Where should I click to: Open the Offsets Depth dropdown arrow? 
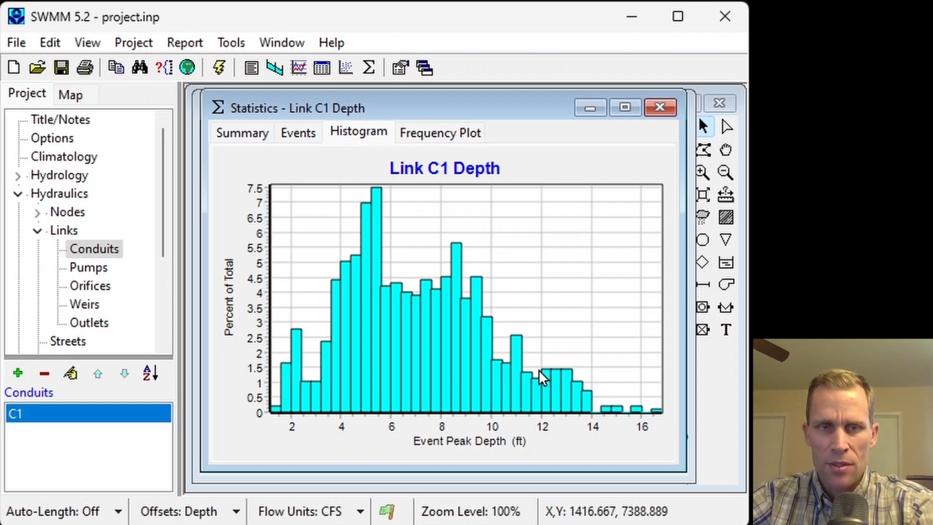click(x=236, y=512)
